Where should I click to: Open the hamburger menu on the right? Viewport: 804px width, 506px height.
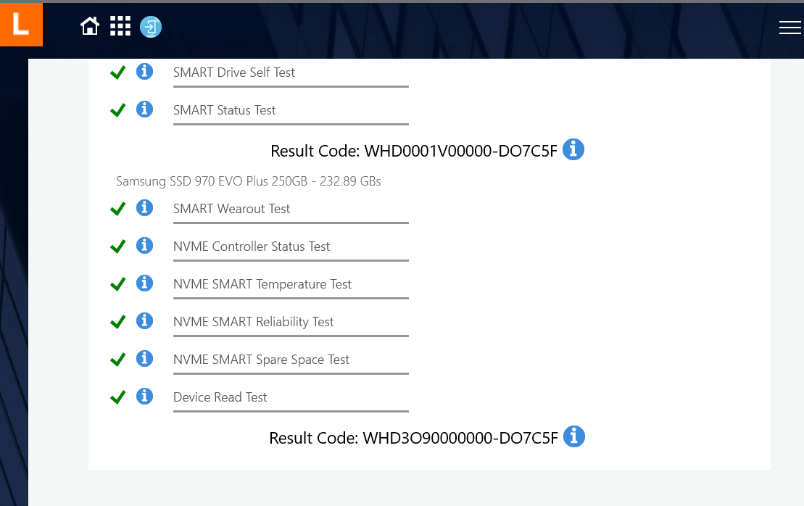(x=790, y=28)
